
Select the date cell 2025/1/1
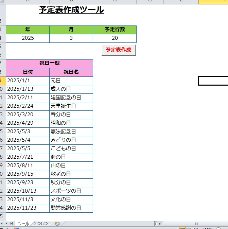(28, 81)
